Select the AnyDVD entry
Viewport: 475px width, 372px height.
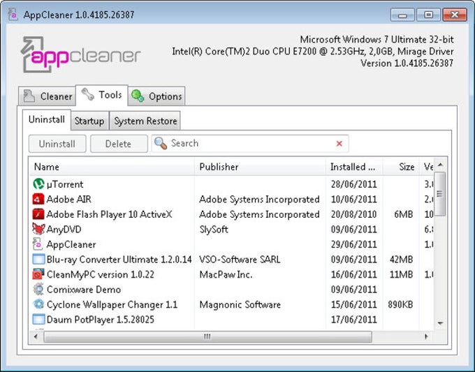64,230
